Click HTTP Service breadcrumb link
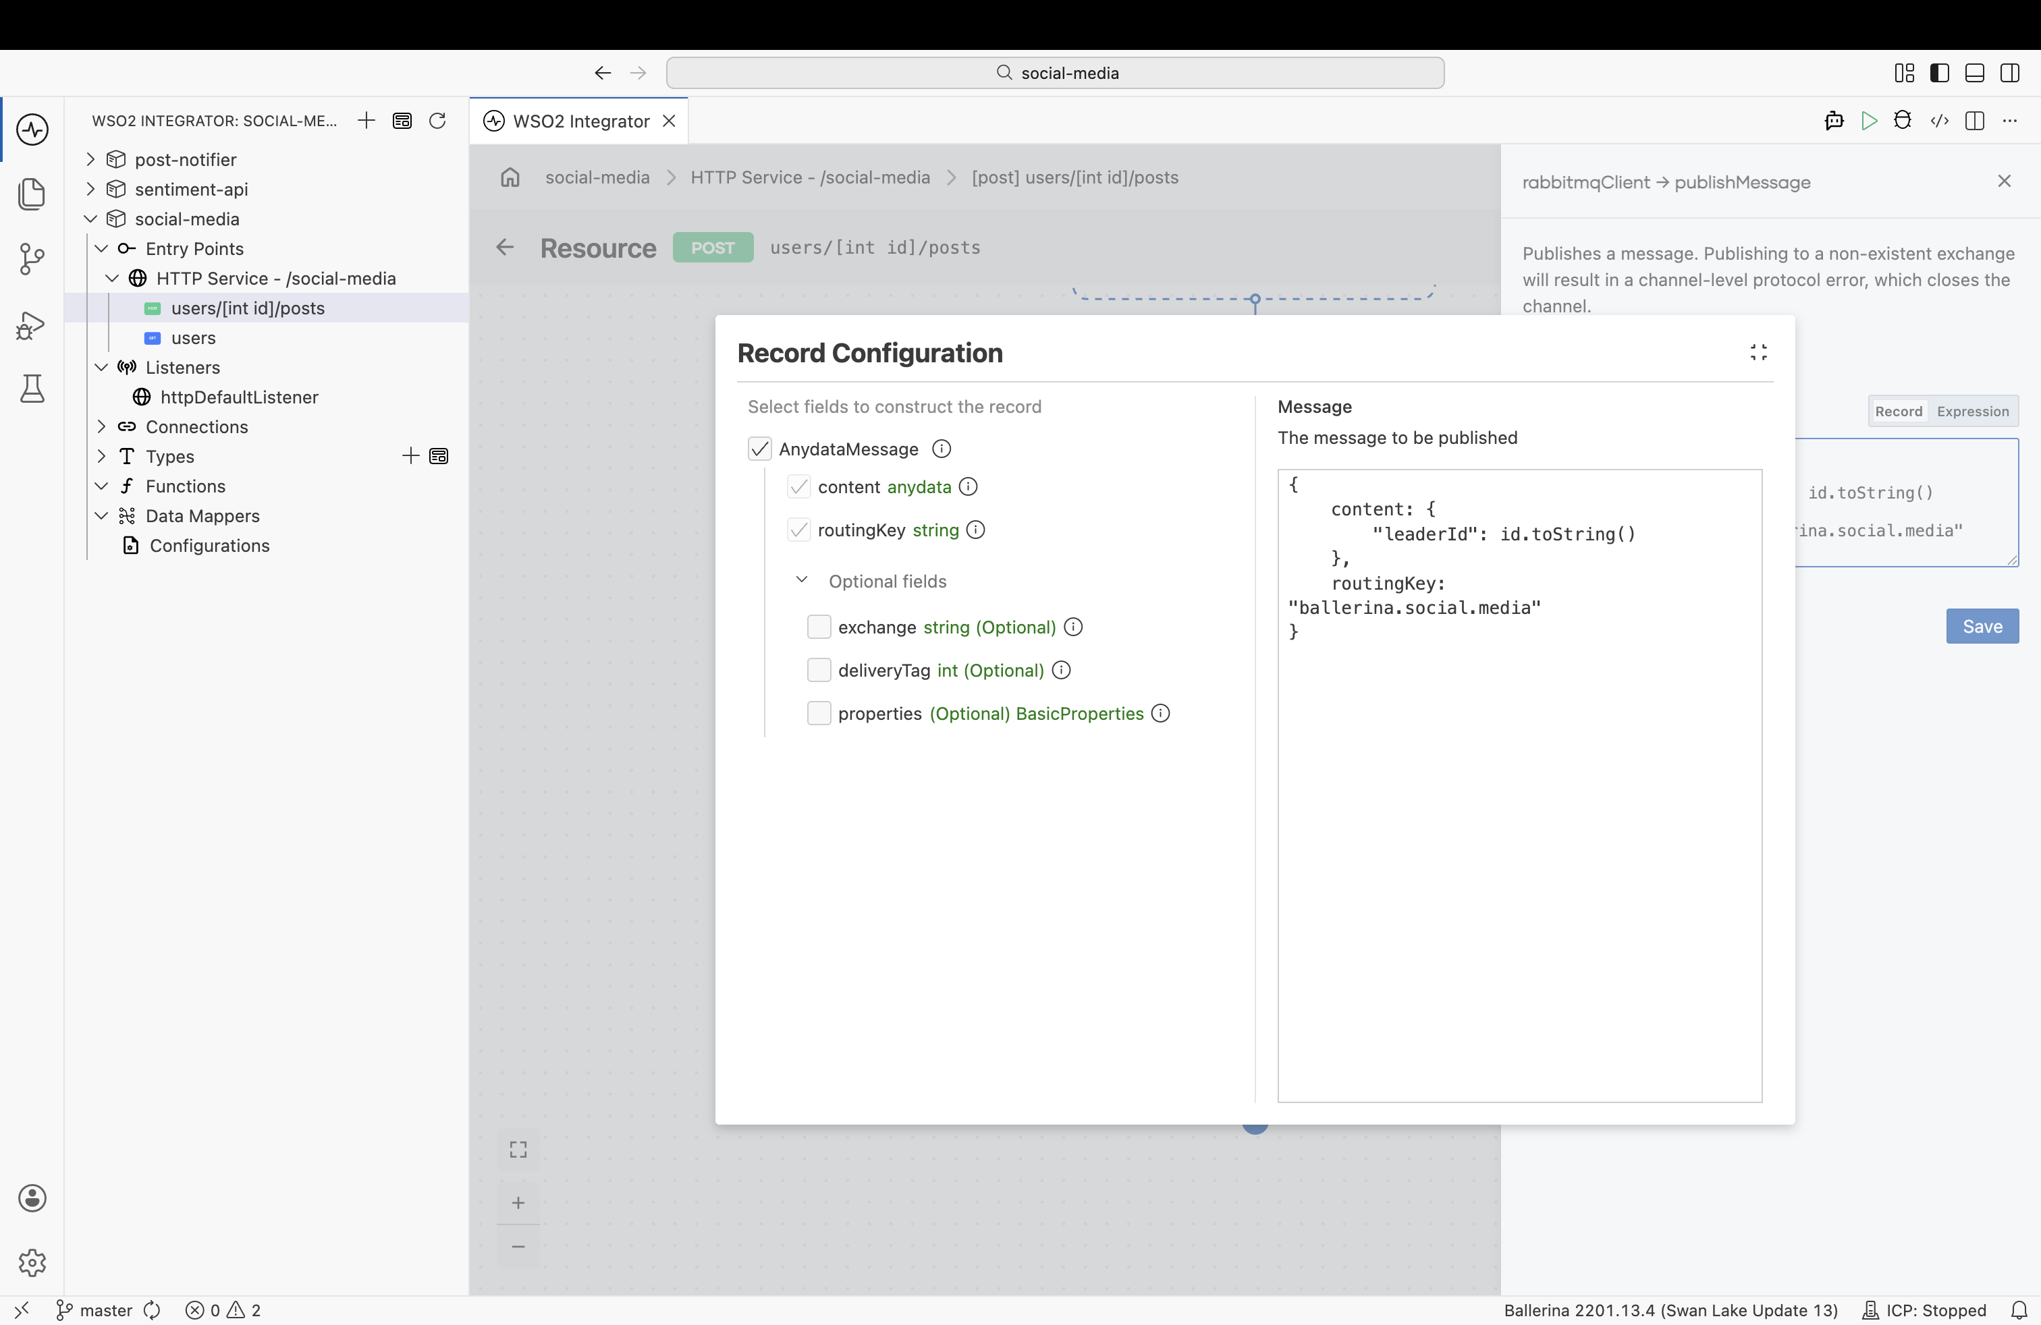Screen dimensions: 2041x1325 pyautogui.click(x=811, y=177)
